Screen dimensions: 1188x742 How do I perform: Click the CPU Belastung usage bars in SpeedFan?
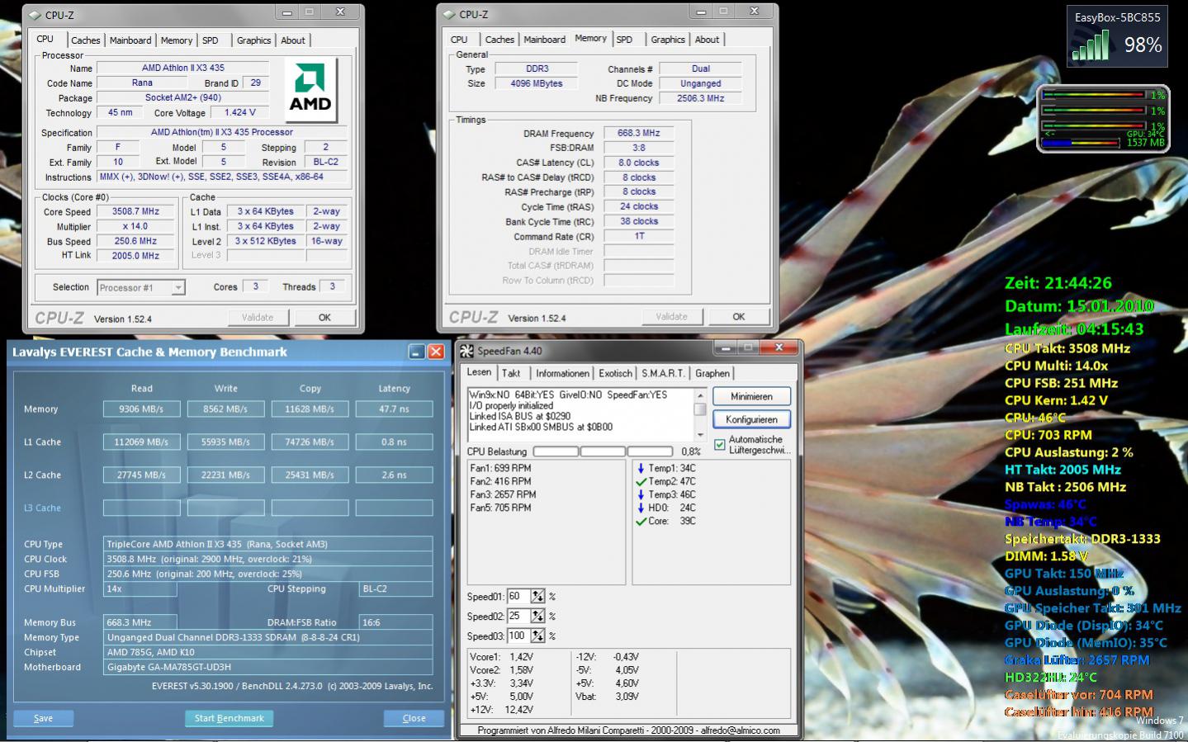(603, 451)
